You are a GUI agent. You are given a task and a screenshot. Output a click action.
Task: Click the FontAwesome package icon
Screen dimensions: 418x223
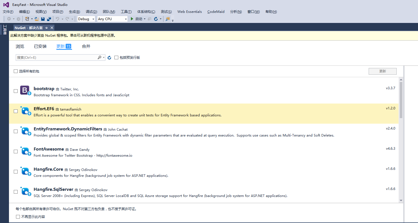coord(26,151)
